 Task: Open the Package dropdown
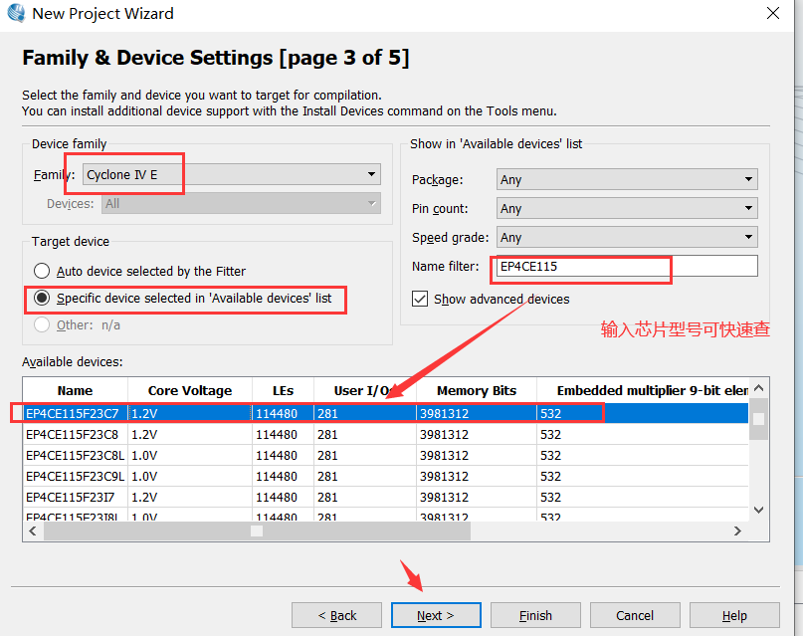(627, 179)
